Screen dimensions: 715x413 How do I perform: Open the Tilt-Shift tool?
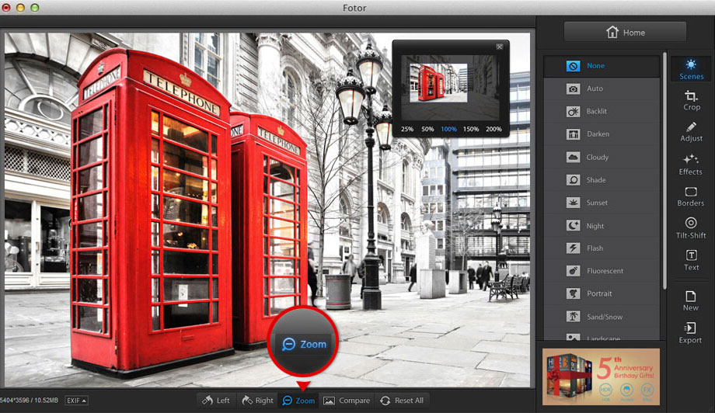(x=691, y=228)
